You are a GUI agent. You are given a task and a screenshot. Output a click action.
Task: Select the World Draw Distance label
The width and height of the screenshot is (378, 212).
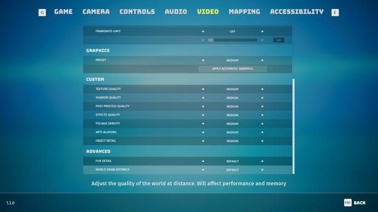click(x=112, y=170)
